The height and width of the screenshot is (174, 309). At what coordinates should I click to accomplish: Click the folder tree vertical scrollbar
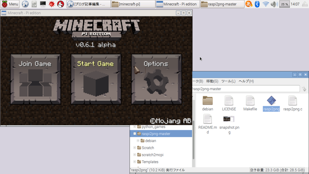193,140
